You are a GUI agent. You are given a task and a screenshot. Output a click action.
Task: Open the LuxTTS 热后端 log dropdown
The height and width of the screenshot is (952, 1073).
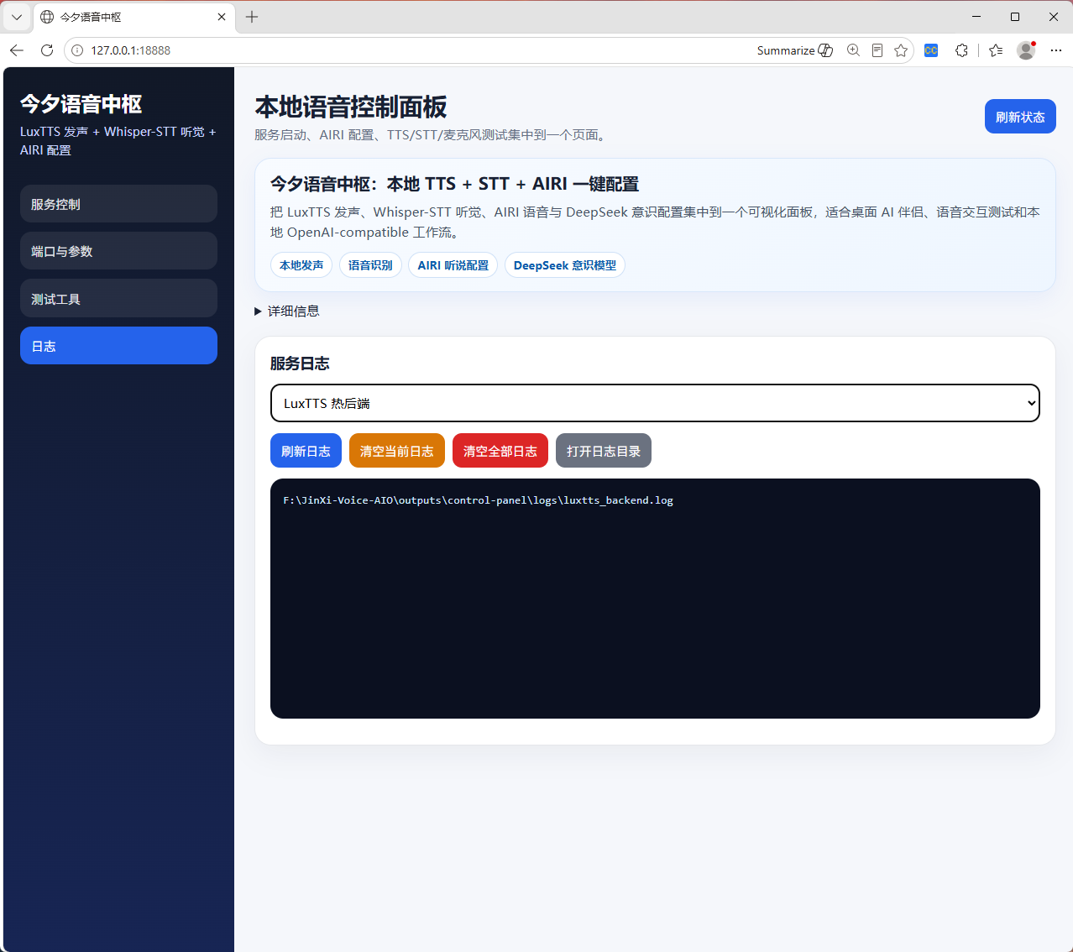click(x=655, y=403)
